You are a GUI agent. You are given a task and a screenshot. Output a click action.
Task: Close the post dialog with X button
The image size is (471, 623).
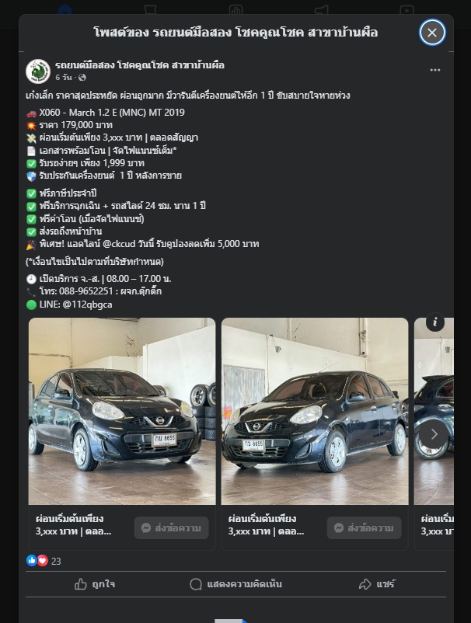click(x=432, y=32)
